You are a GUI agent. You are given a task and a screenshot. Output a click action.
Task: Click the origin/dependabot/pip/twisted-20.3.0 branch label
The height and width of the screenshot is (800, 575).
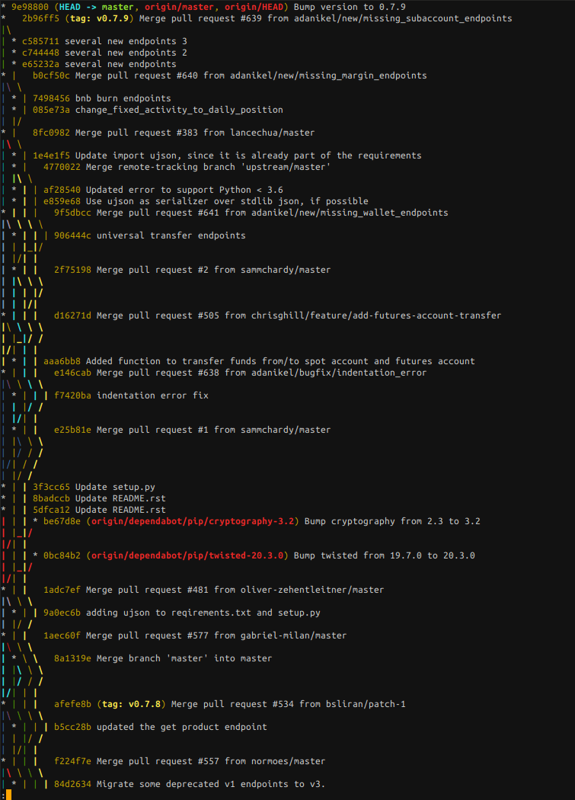pos(187,555)
